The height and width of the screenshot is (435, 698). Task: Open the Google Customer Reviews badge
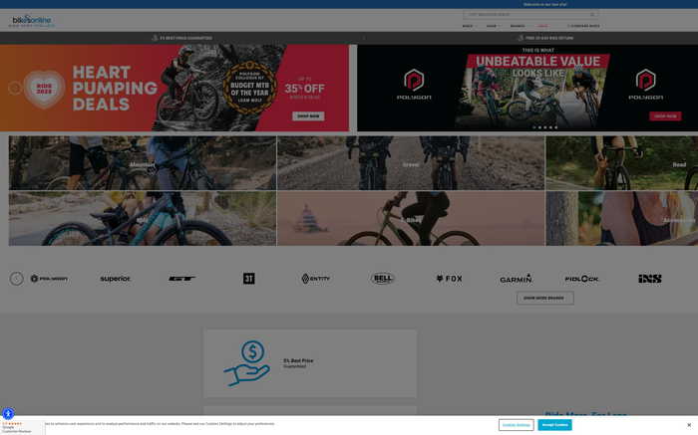tap(22, 428)
